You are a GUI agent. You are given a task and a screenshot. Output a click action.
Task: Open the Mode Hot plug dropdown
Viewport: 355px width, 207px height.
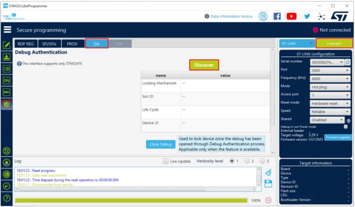tap(330, 87)
